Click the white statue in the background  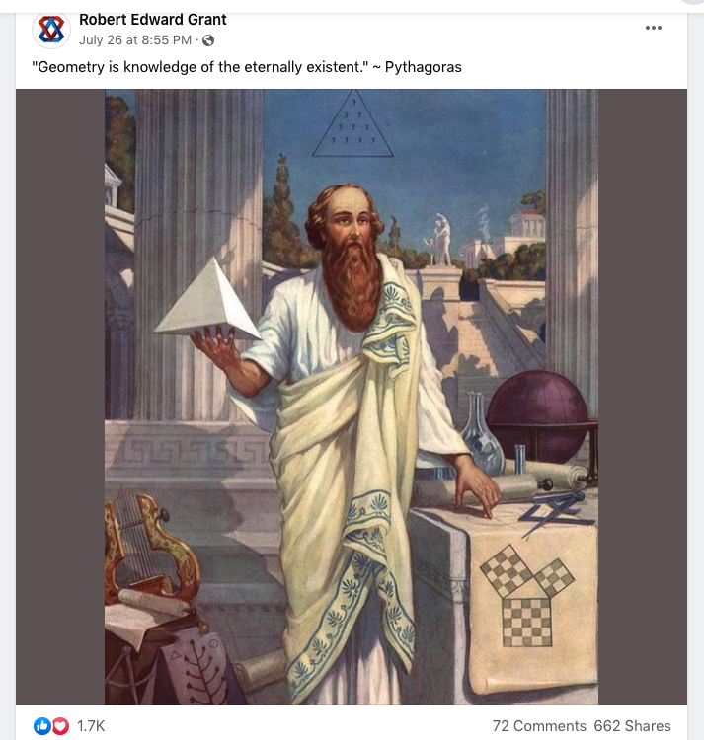439,240
